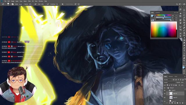Open the Layers panel options menu
186x105 pixels.
coord(185,76)
